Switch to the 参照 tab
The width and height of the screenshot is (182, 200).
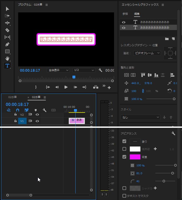(x=125, y=14)
